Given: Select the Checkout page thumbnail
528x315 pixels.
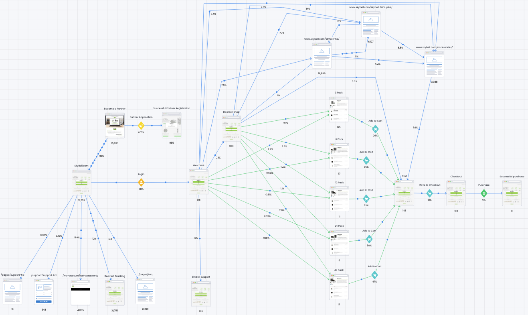Looking at the screenshot, I should tap(456, 193).
